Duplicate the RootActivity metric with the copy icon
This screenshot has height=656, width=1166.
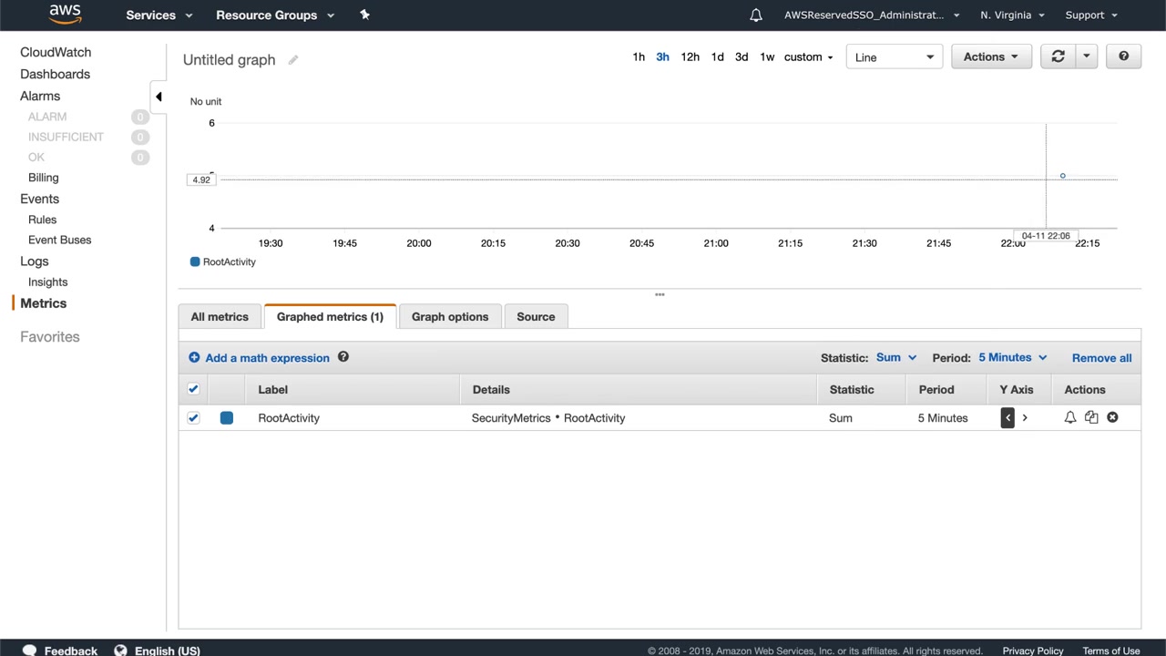1091,417
